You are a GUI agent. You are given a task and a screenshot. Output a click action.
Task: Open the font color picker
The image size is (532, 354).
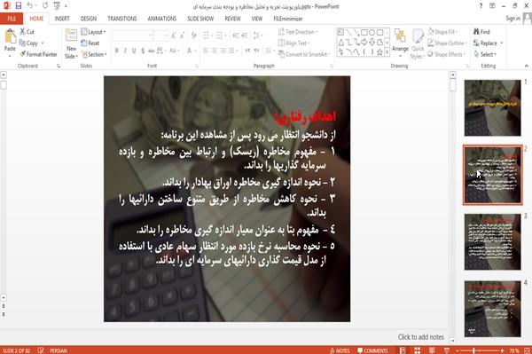191,51
